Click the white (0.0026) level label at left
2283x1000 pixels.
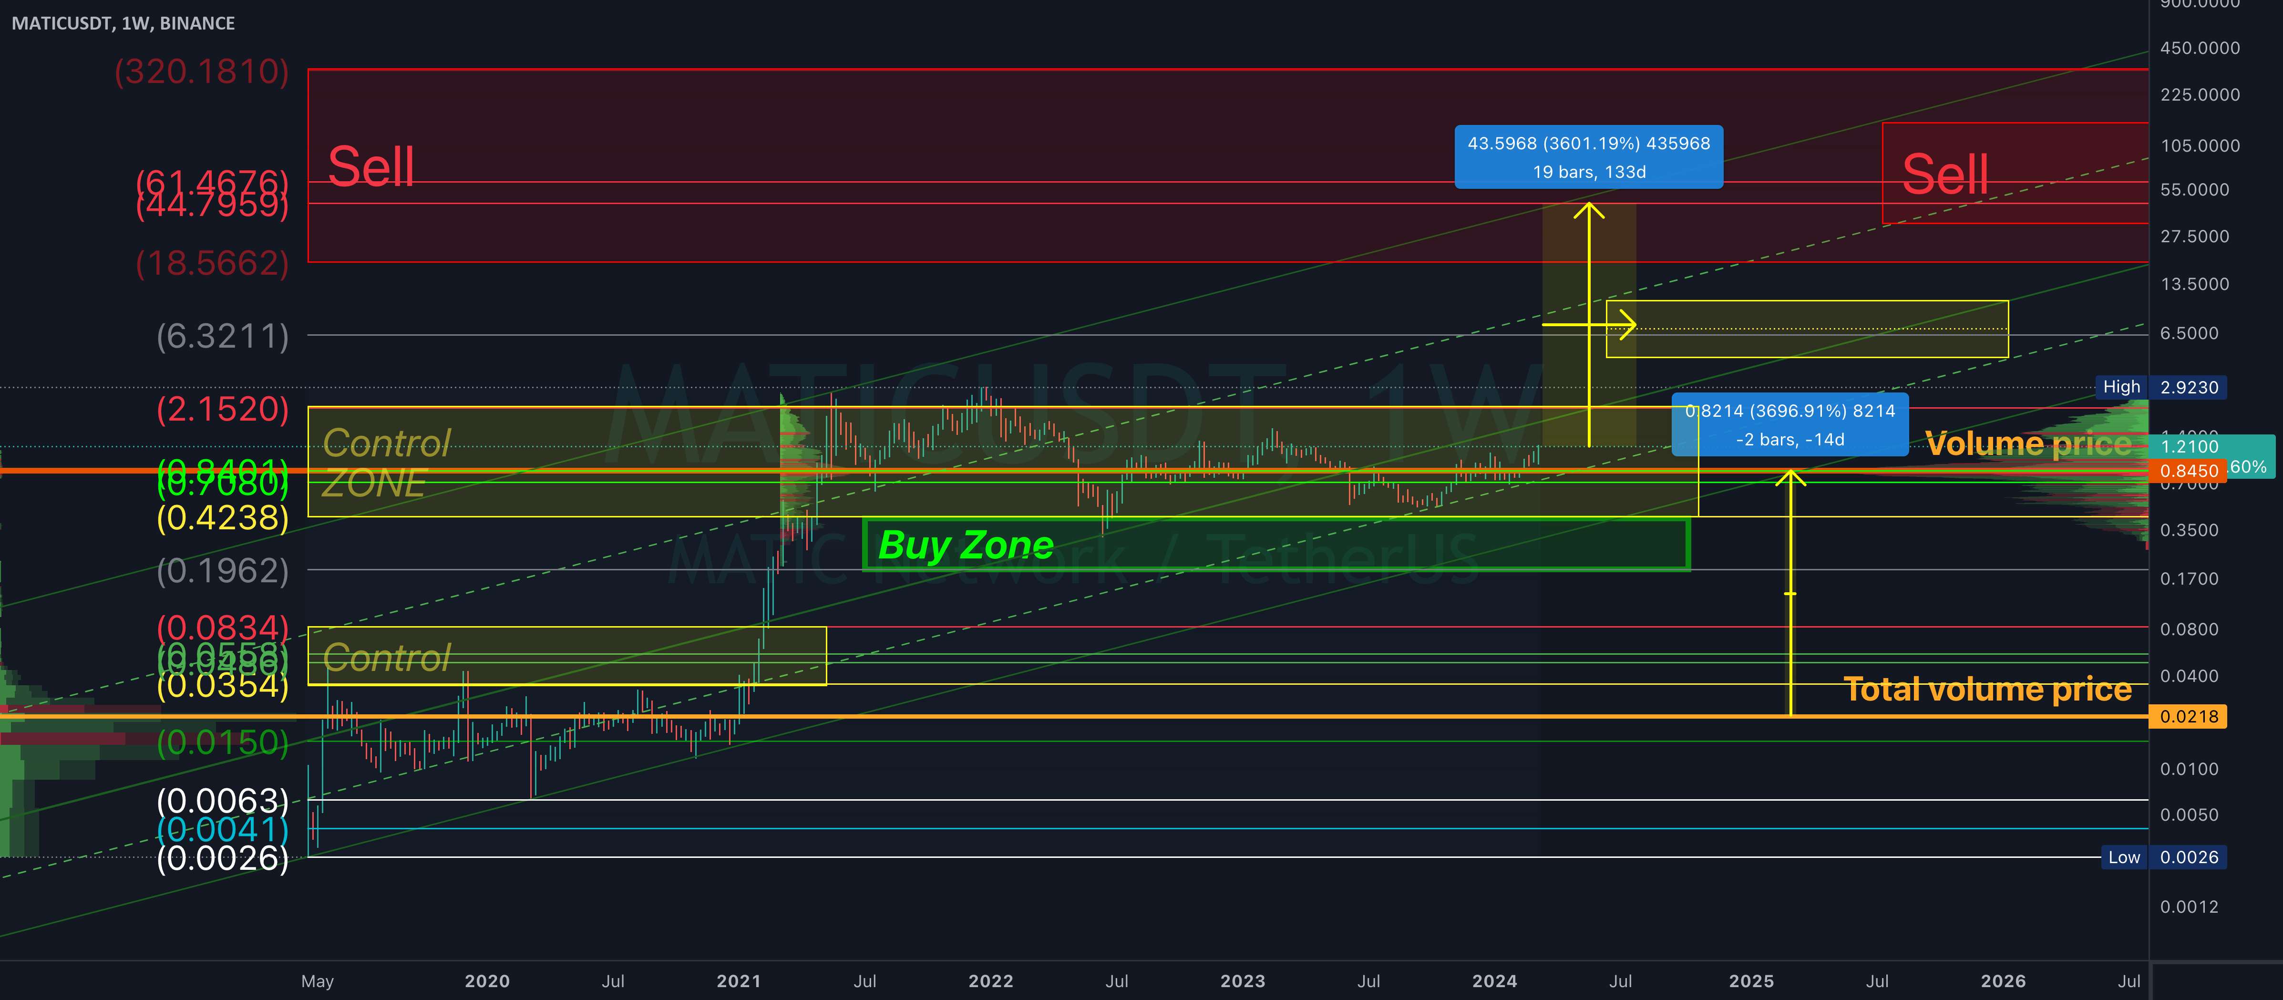pos(223,858)
